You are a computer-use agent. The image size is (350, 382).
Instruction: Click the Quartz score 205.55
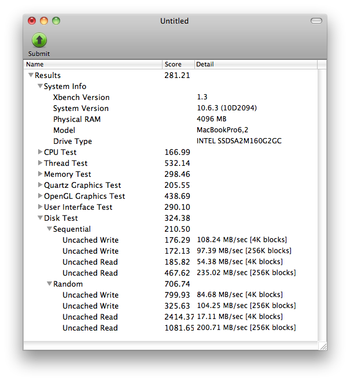pyautogui.click(x=177, y=185)
